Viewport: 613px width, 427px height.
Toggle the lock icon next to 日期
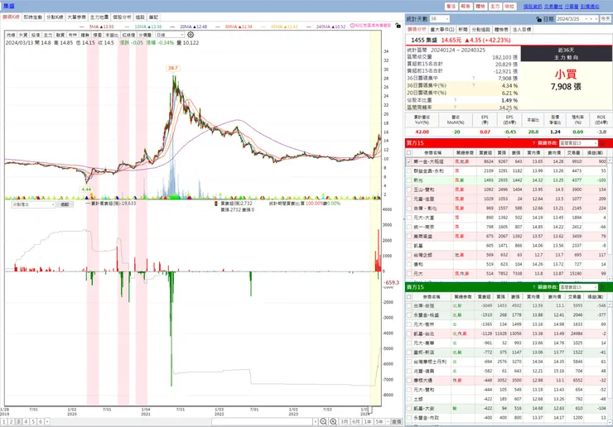click(539, 19)
